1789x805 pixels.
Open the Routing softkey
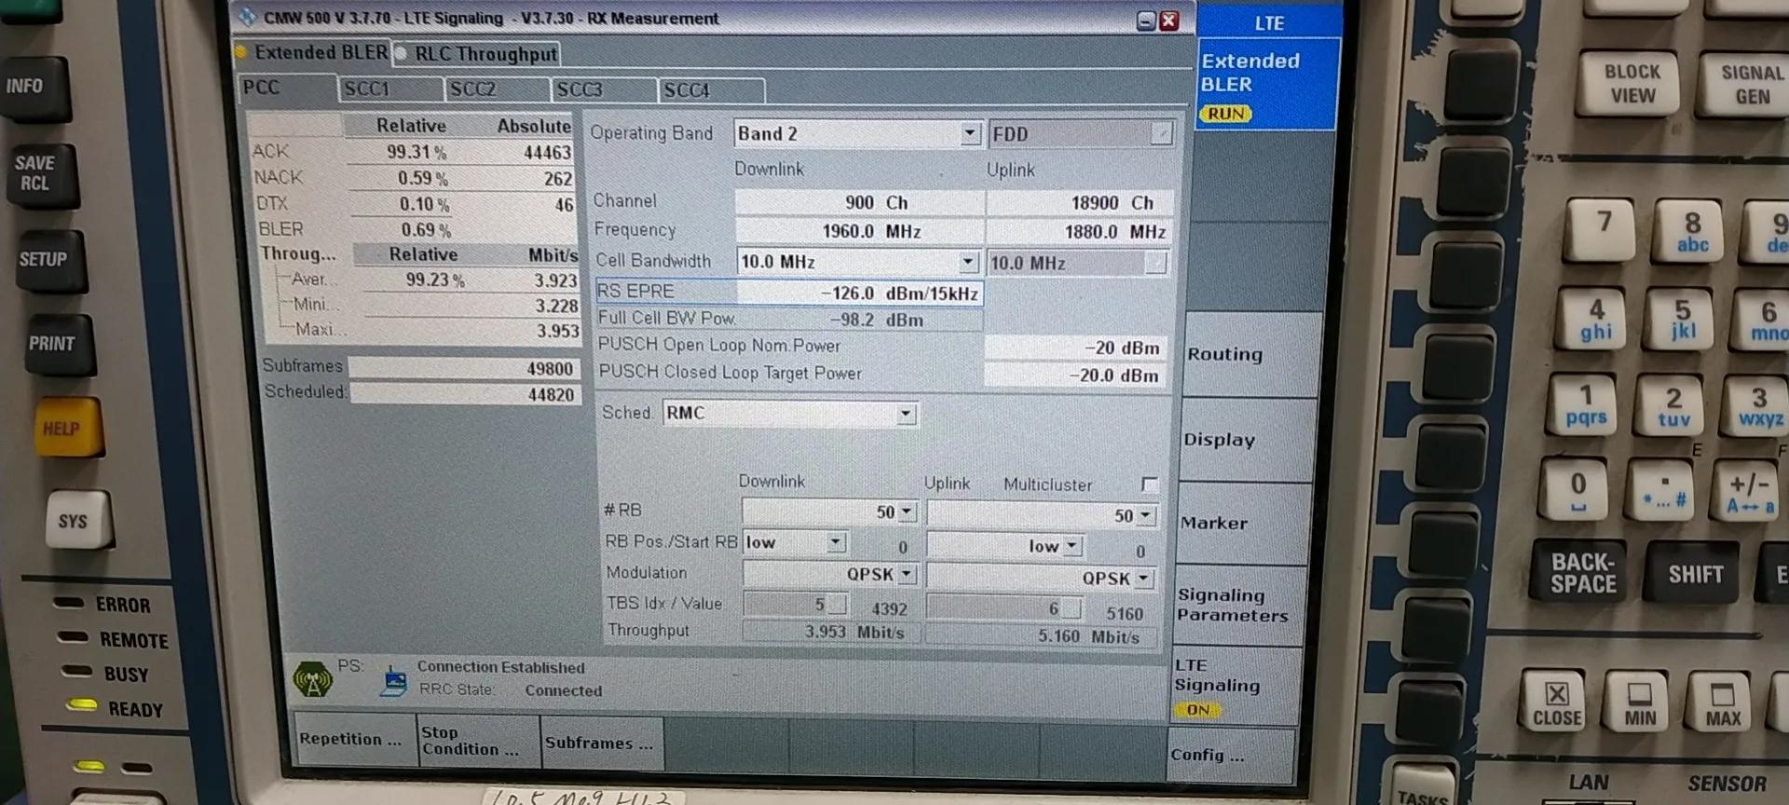pos(1252,355)
